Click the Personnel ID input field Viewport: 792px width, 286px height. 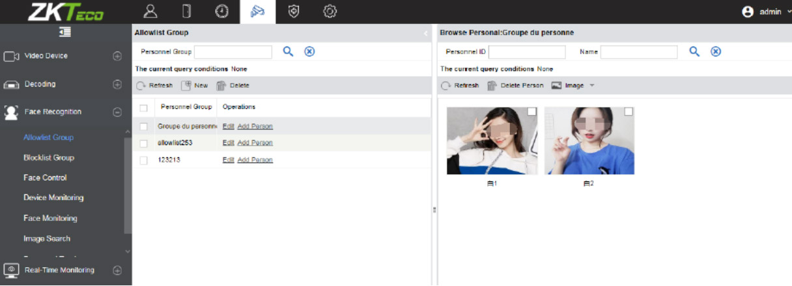click(x=527, y=52)
